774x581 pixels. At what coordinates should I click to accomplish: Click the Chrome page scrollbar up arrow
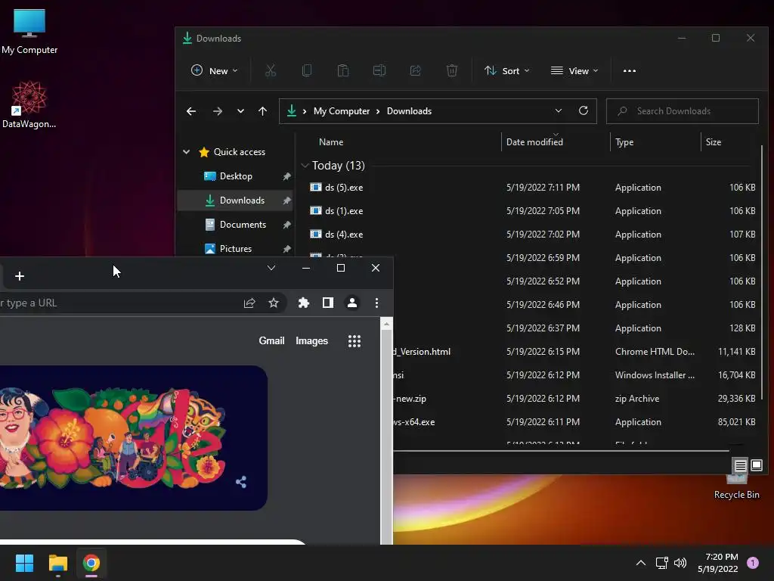click(386, 324)
